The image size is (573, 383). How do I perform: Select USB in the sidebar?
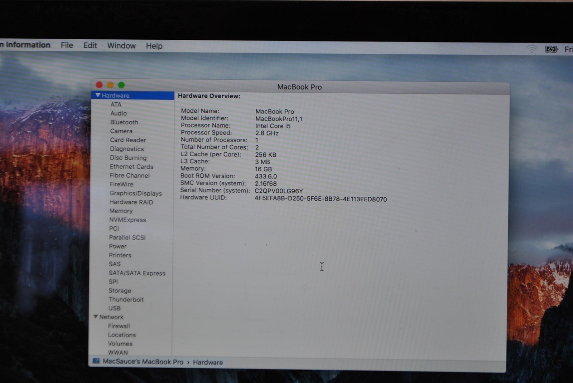point(114,308)
